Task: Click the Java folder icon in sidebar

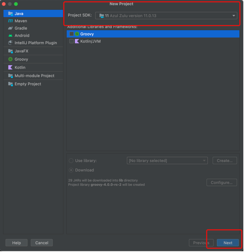Action: coord(10,14)
